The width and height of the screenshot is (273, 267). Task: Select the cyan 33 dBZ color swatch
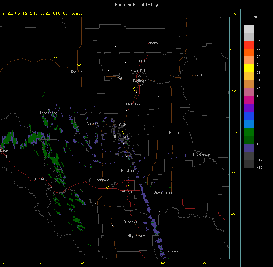point(249,124)
